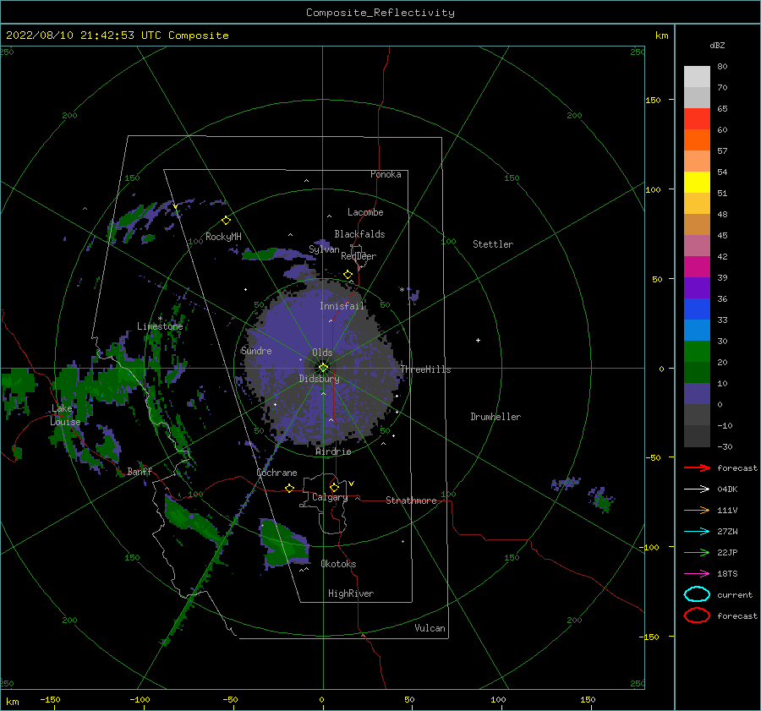The image size is (761, 711).
Task: Click the Drumheller label
Action: click(495, 417)
